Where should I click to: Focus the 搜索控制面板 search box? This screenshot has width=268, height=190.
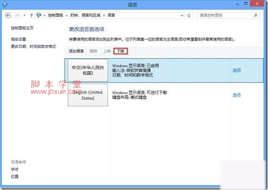click(x=228, y=15)
